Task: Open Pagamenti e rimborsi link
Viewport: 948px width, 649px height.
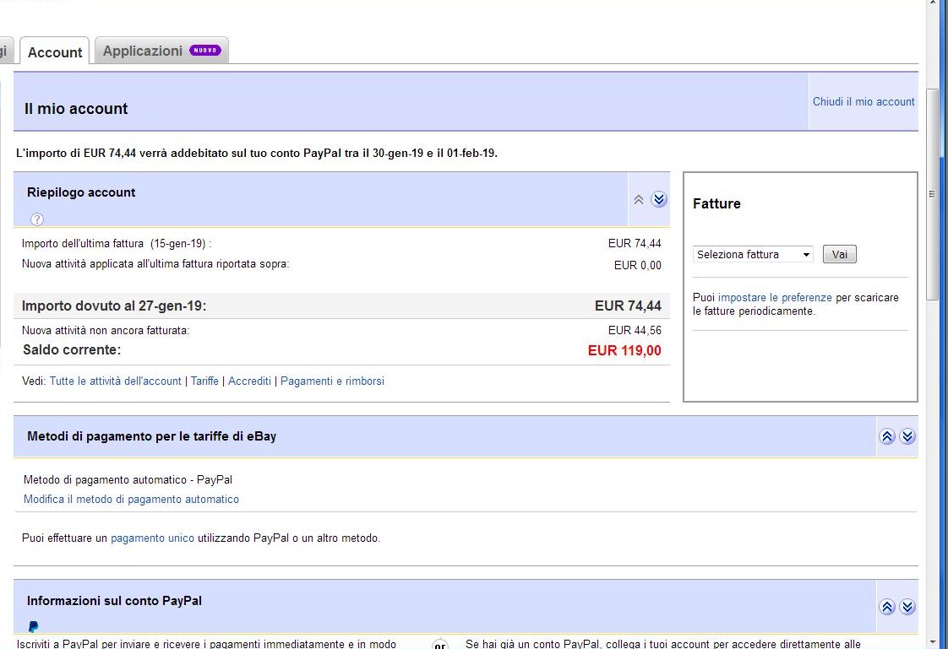Action: coord(332,381)
